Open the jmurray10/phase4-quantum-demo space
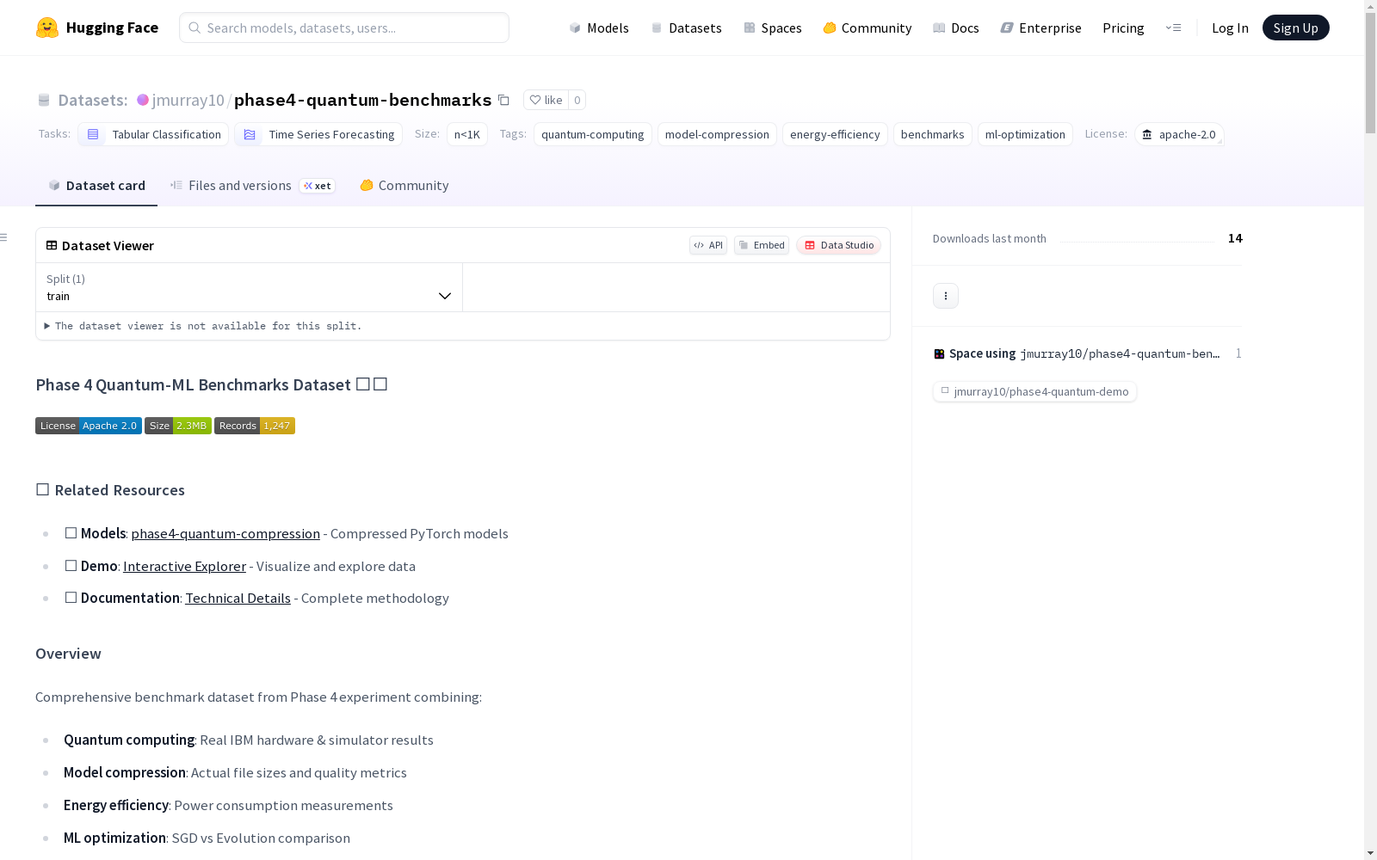The height and width of the screenshot is (860, 1377). coord(1034,391)
